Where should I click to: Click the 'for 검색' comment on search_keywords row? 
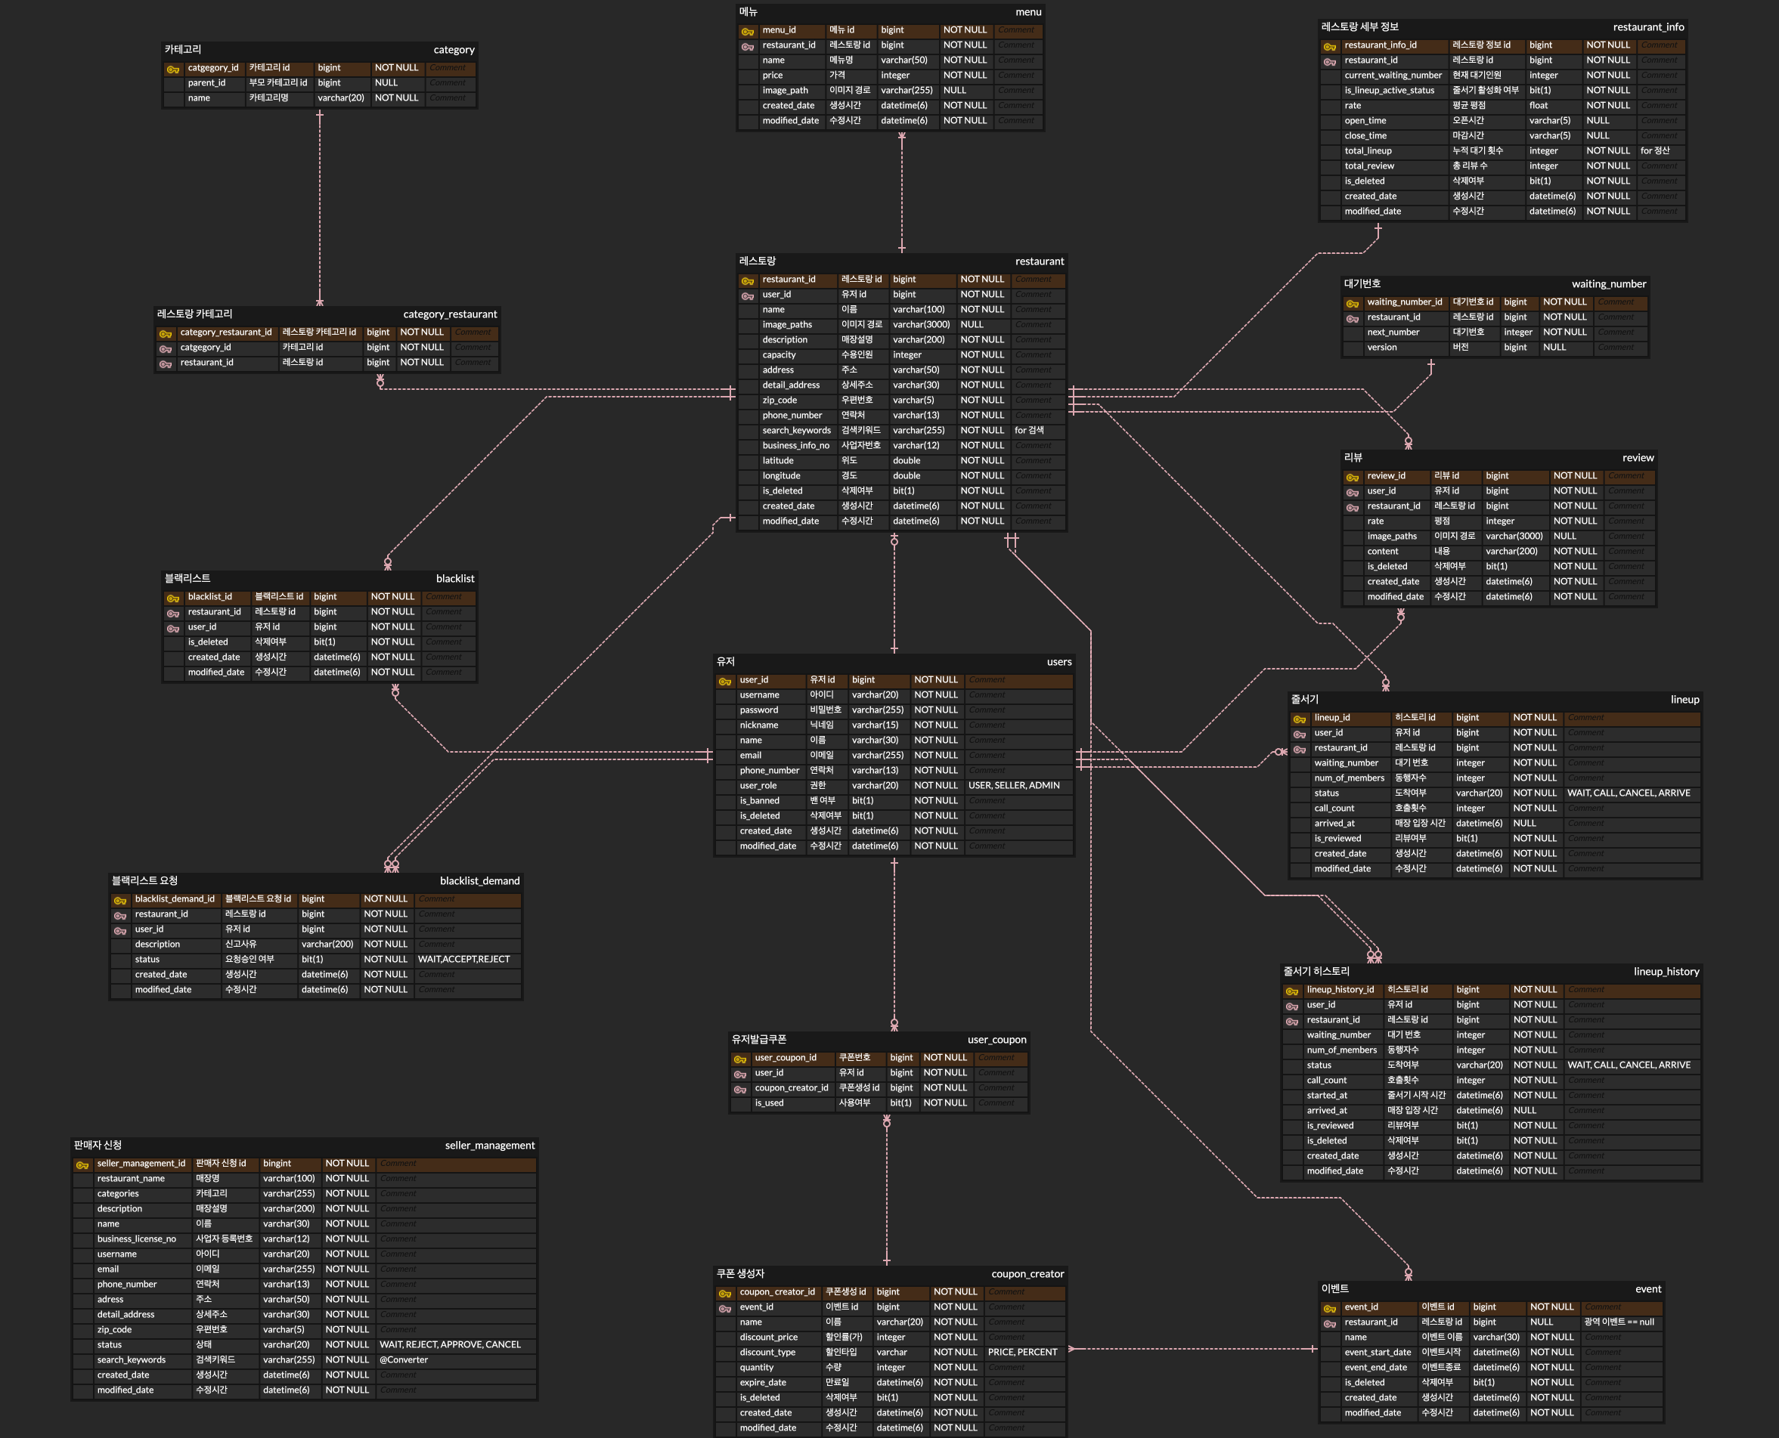coord(1028,431)
